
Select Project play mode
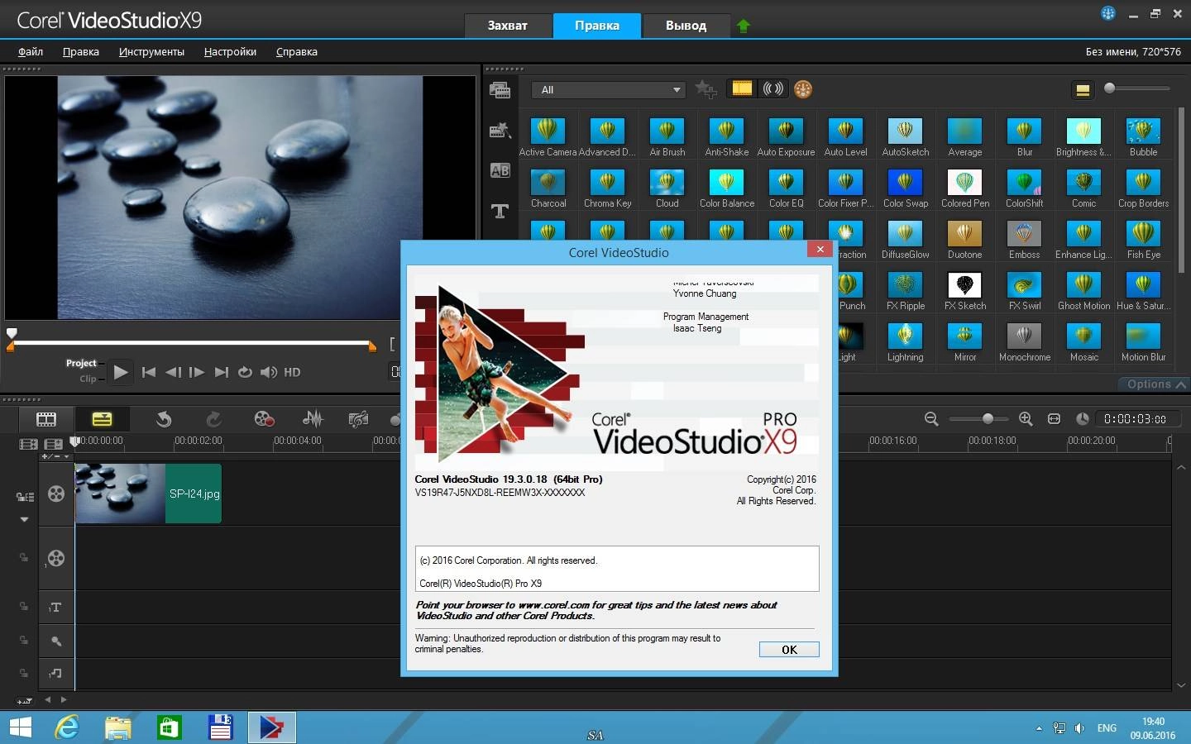pyautogui.click(x=81, y=363)
